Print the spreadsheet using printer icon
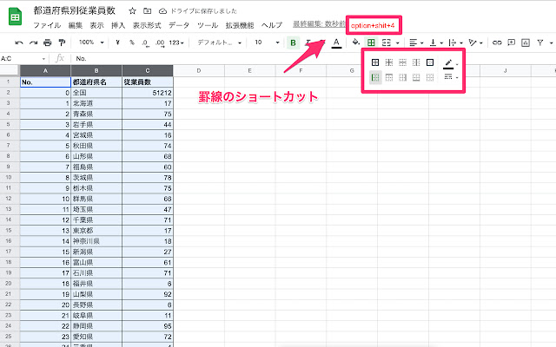This screenshot has height=347, width=556. pyautogui.click(x=48, y=43)
